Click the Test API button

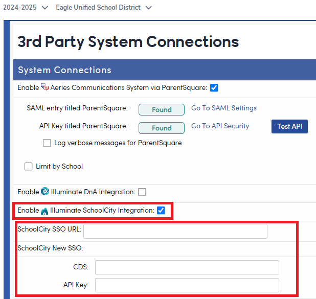[289, 127]
